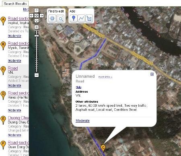
Task: Open result C Road link
Action: [13, 68]
